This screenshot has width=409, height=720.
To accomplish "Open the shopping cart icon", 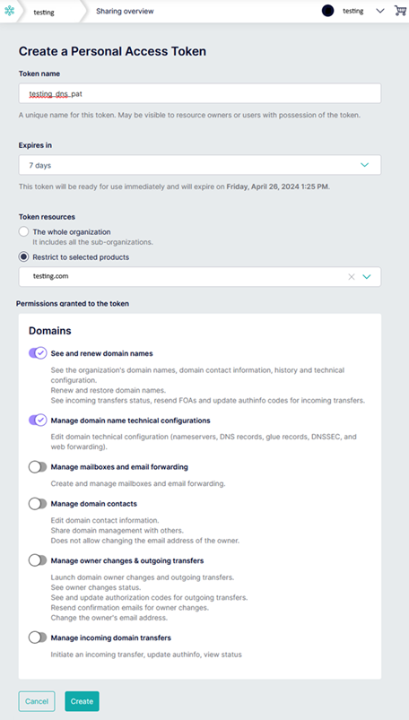I will [x=400, y=11].
